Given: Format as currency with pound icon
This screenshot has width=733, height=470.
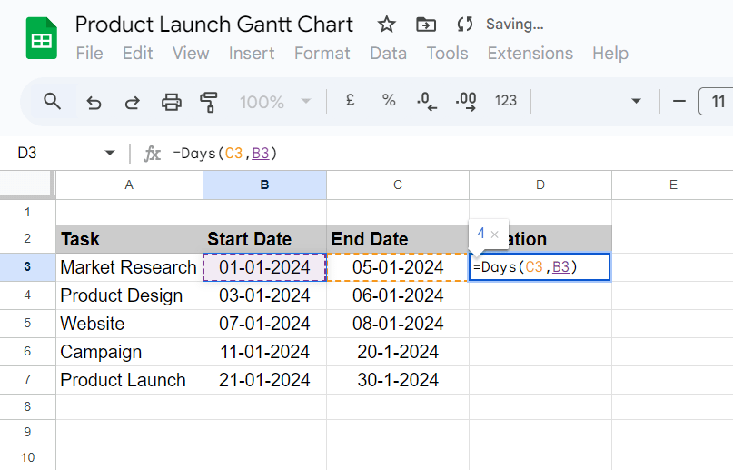Looking at the screenshot, I should click(x=350, y=100).
